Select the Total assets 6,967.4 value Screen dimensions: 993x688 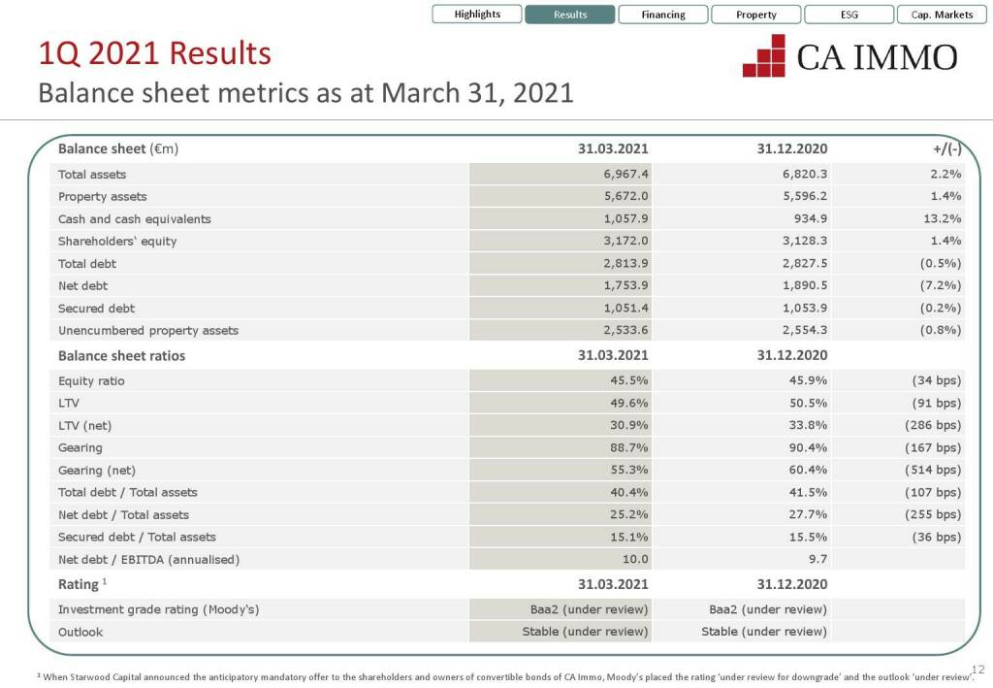point(625,175)
